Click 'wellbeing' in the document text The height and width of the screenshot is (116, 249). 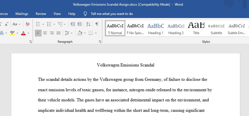pyautogui.click(x=104, y=110)
